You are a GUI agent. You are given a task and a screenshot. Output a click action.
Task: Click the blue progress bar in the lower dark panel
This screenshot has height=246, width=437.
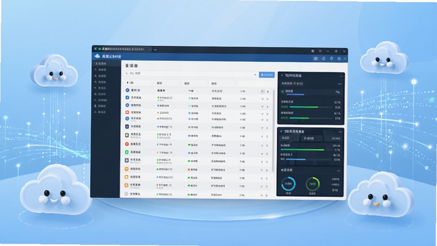pos(296,159)
